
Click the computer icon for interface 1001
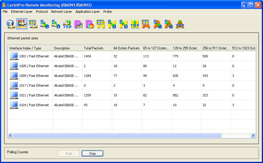[14, 56]
